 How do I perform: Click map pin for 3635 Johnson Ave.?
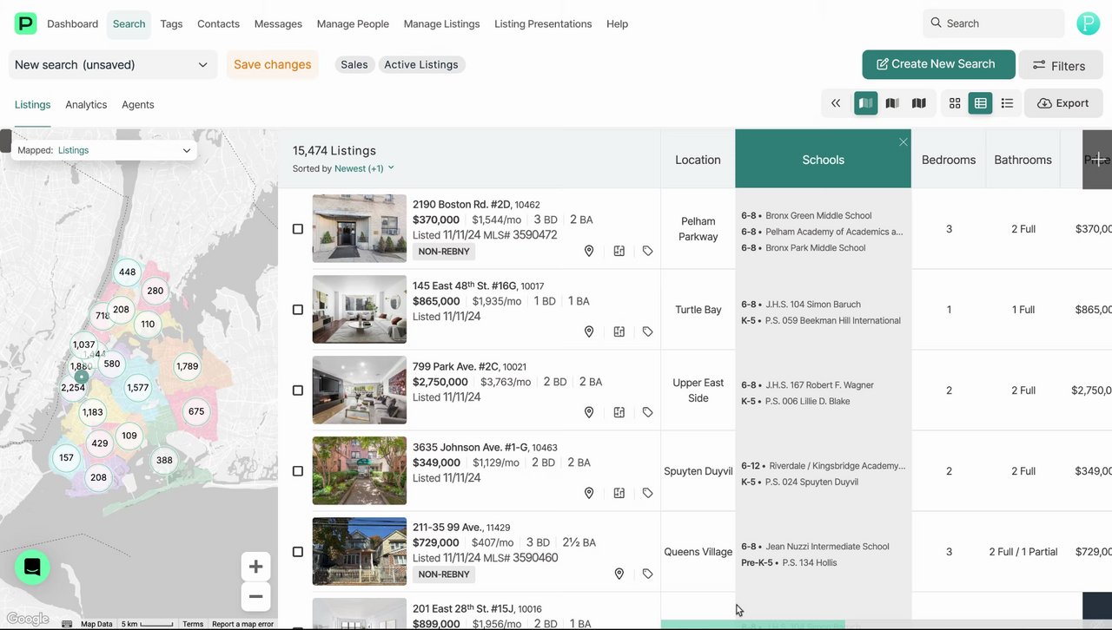pos(589,493)
